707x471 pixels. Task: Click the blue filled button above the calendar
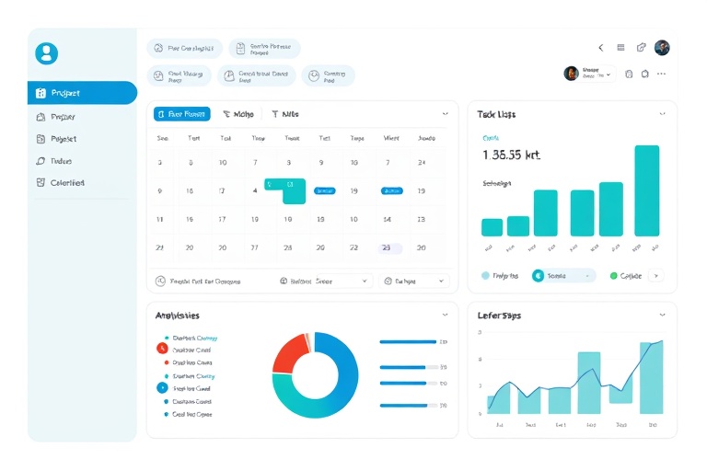pos(181,114)
